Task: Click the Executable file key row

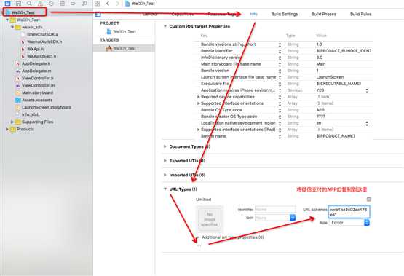Action: pyautogui.click(x=215, y=84)
